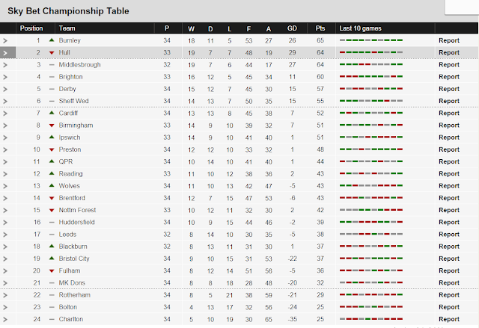479x328 pixels.
Task: Click the green up arrow beside Burnley
Action: (x=51, y=40)
